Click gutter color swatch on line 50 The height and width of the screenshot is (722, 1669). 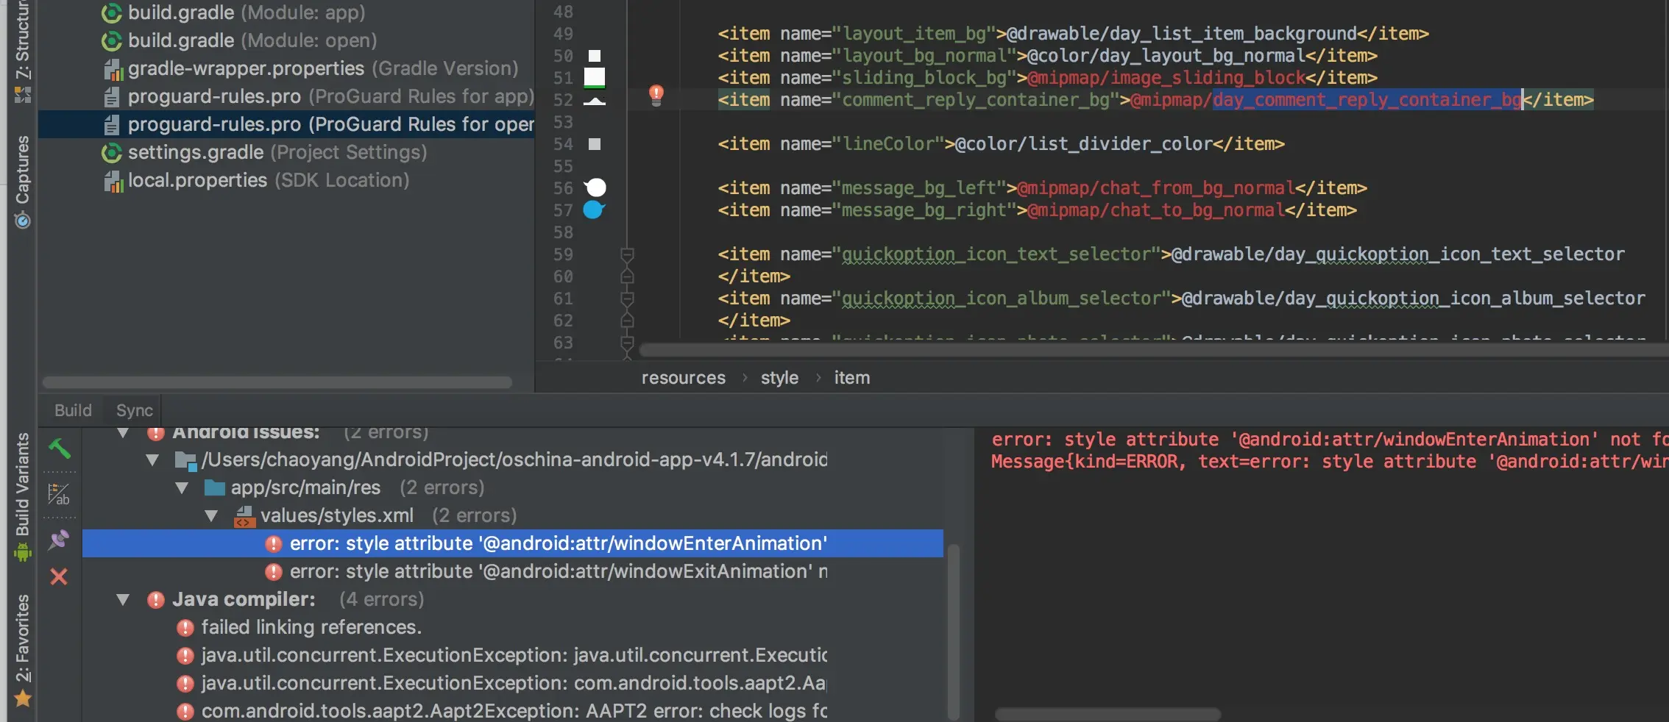[x=595, y=56]
